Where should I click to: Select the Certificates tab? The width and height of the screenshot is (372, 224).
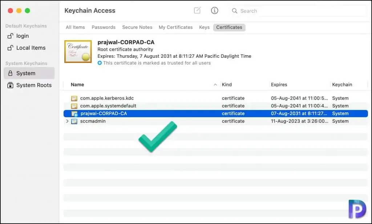(x=229, y=27)
